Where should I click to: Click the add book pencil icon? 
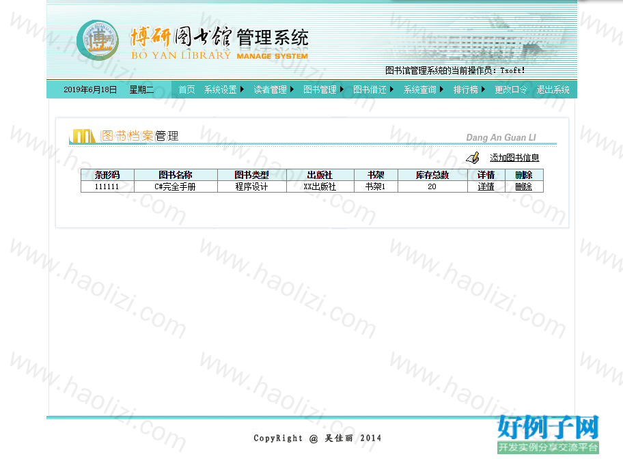tap(473, 158)
